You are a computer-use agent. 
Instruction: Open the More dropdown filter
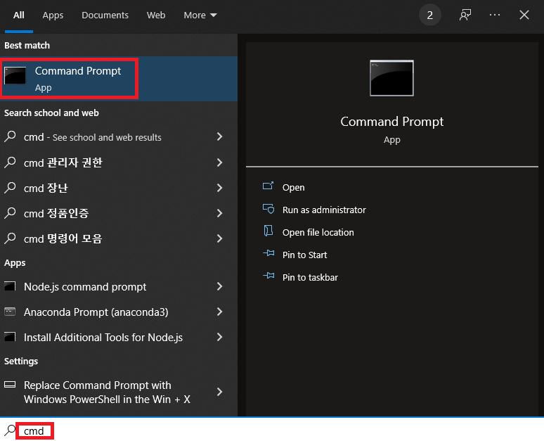click(200, 15)
